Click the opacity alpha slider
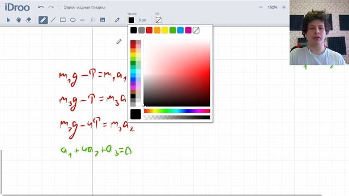The height and width of the screenshot is (196, 349). (177, 118)
